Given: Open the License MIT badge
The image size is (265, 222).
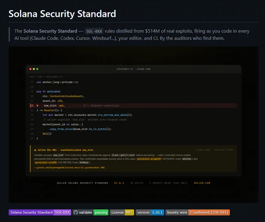Looking at the screenshot, I should tap(122, 212).
